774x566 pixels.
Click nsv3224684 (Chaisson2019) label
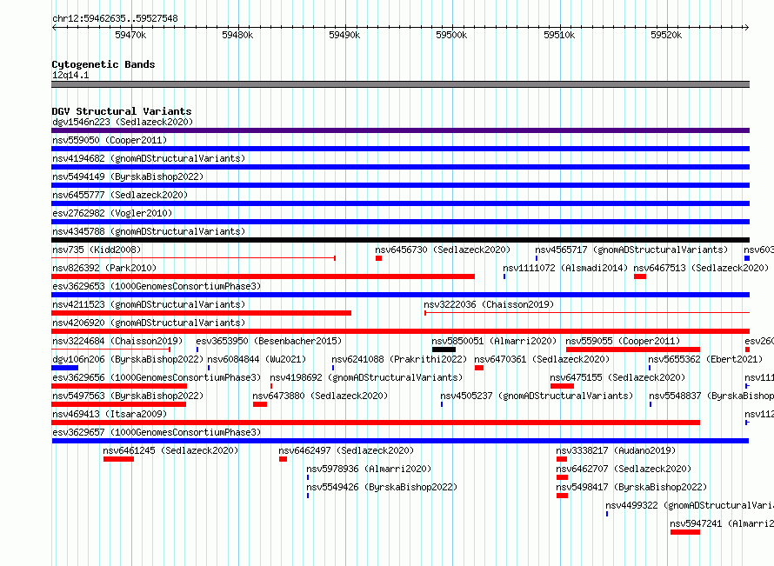pyautogui.click(x=117, y=341)
